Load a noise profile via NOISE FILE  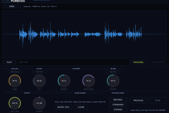tap(63, 107)
